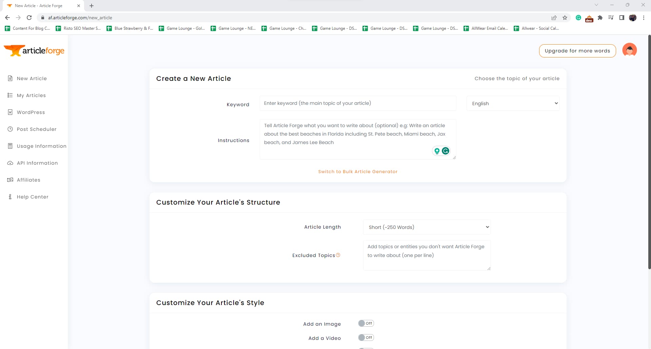Click inside the Keyword input field
The image size is (651, 349).
pos(358,103)
